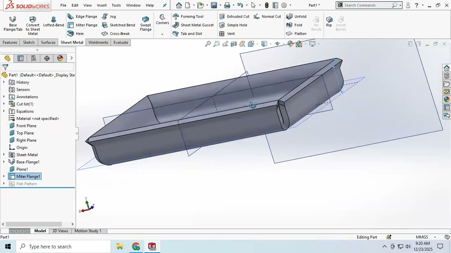Expand the Annotations tree node
This screenshot has height=253, width=451.
click(x=4, y=97)
